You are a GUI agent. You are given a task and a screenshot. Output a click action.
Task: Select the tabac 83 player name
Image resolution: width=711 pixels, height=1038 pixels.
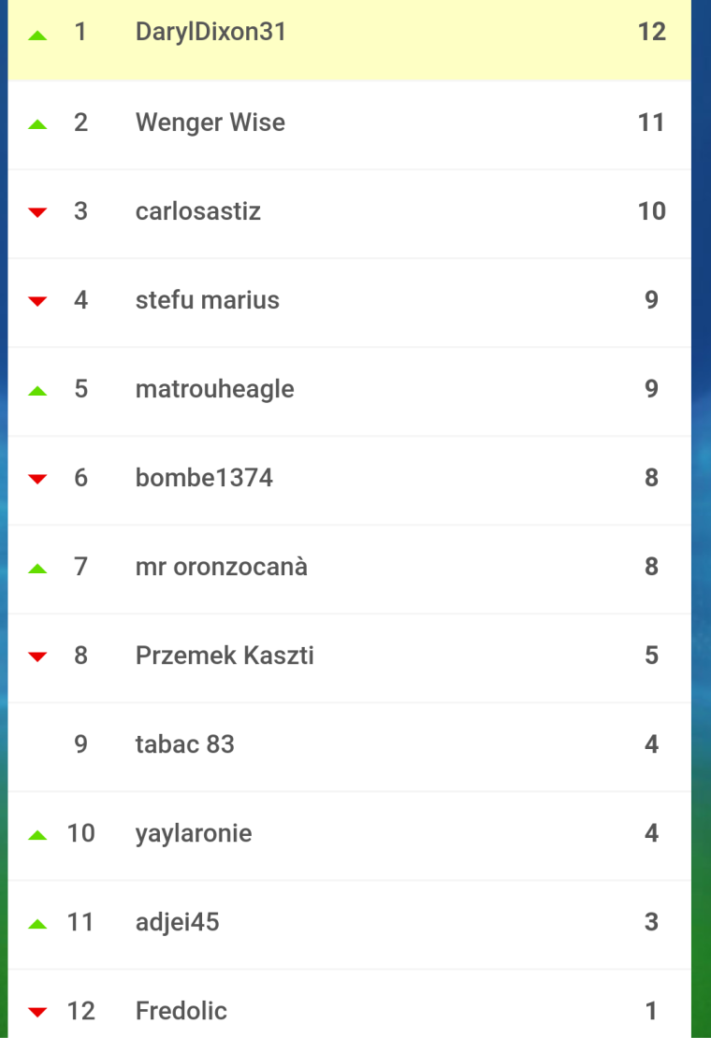pyautogui.click(x=184, y=744)
